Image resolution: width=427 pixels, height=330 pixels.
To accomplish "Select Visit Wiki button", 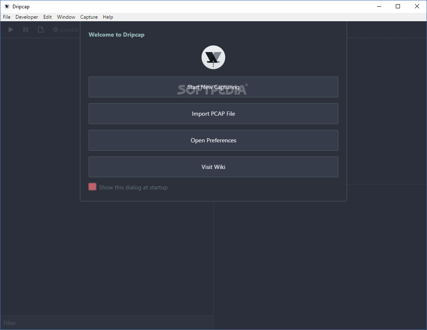I will (213, 167).
